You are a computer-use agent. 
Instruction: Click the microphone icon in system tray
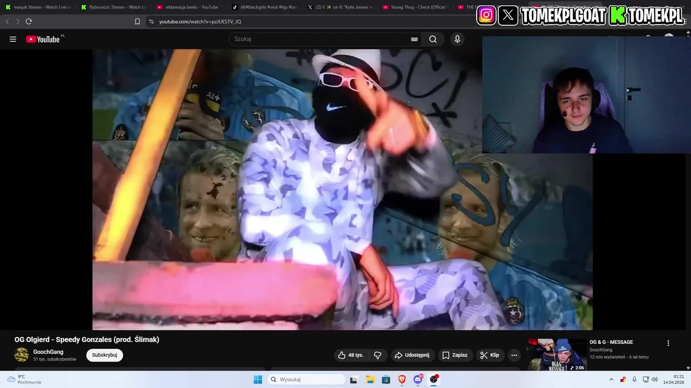point(634,379)
